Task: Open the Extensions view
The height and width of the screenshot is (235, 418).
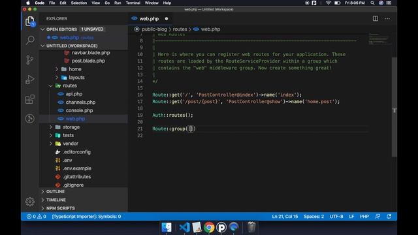Action: tap(30, 99)
